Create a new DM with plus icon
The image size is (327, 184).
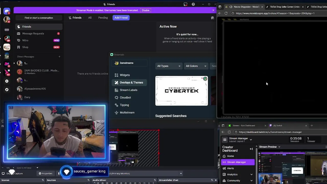[59, 56]
